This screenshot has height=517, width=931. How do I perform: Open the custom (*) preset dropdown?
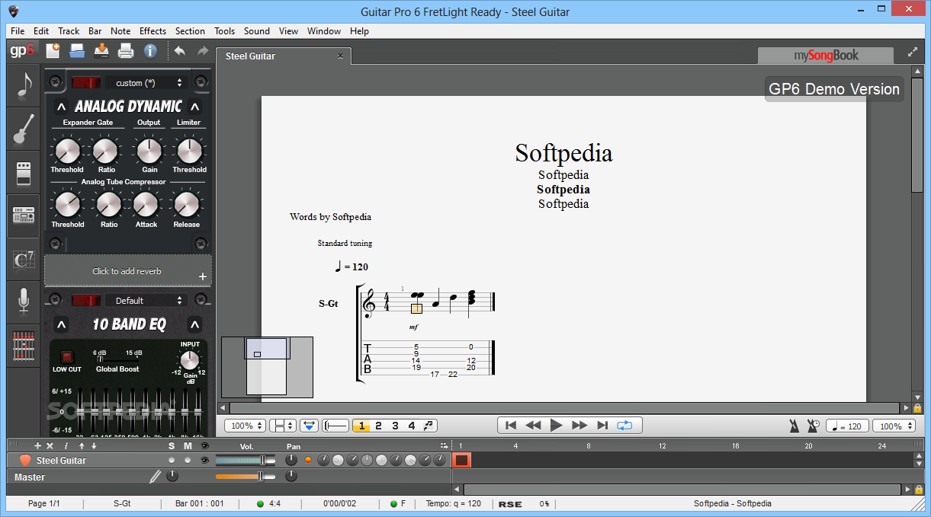tap(146, 82)
